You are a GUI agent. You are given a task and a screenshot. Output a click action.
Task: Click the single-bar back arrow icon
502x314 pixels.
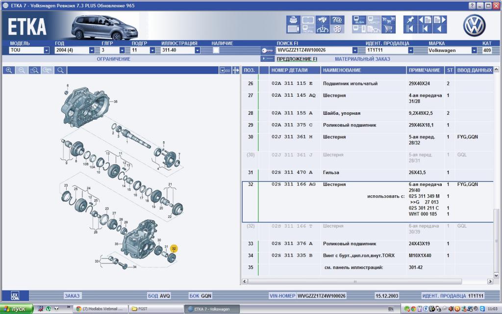(425, 29)
